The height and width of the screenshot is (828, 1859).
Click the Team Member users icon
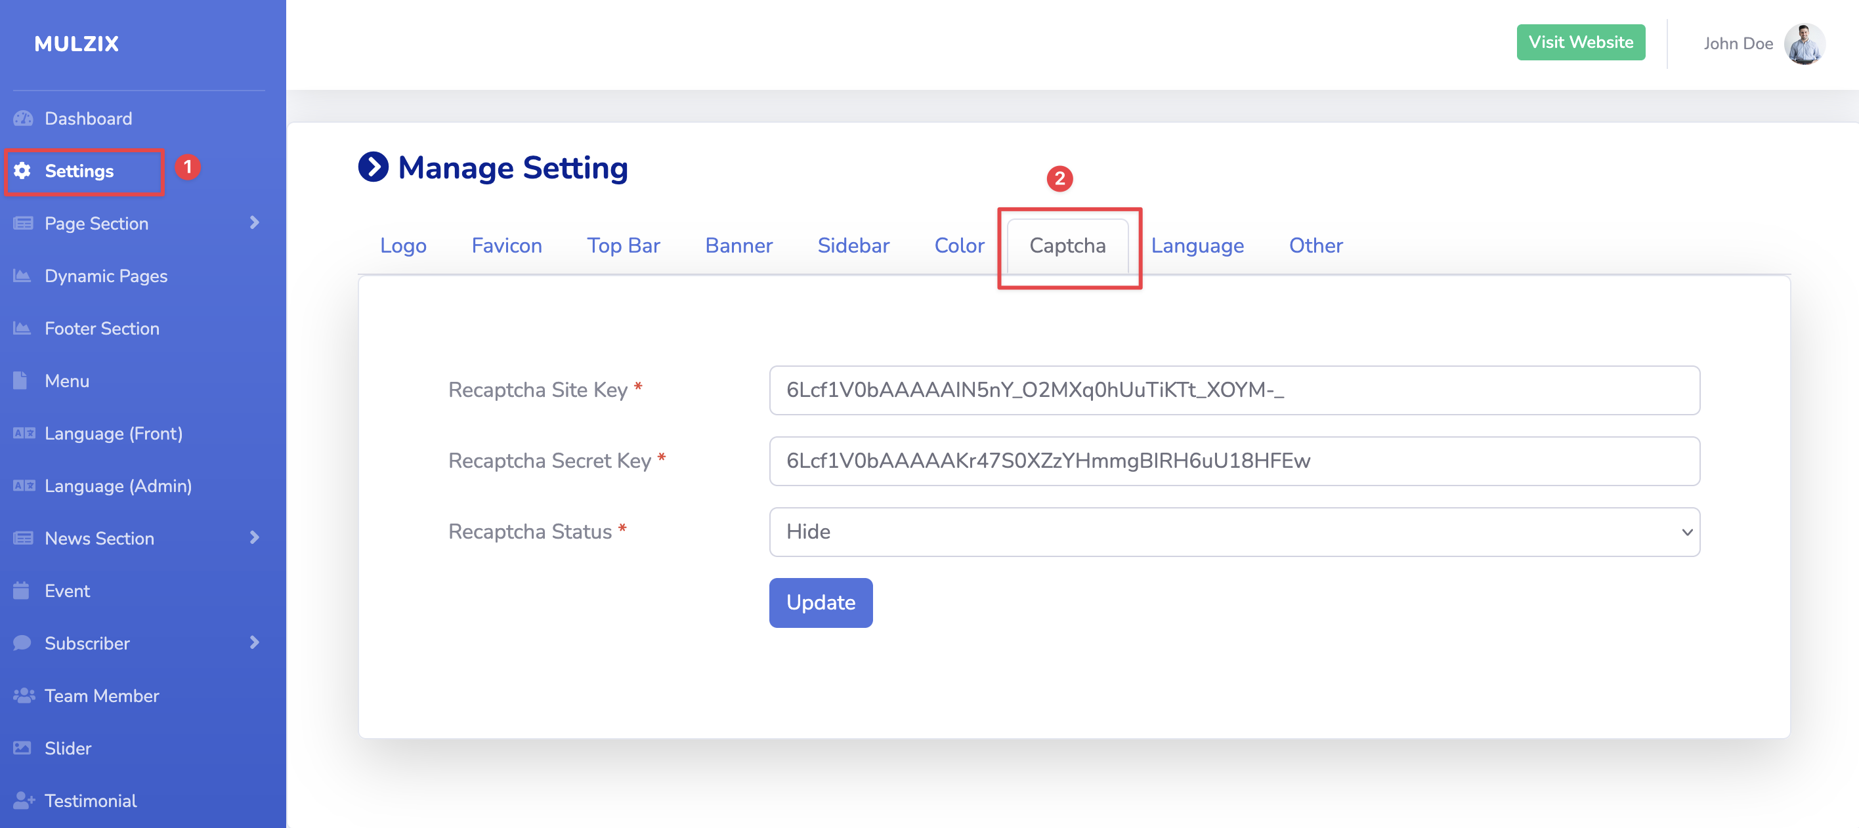coord(24,696)
